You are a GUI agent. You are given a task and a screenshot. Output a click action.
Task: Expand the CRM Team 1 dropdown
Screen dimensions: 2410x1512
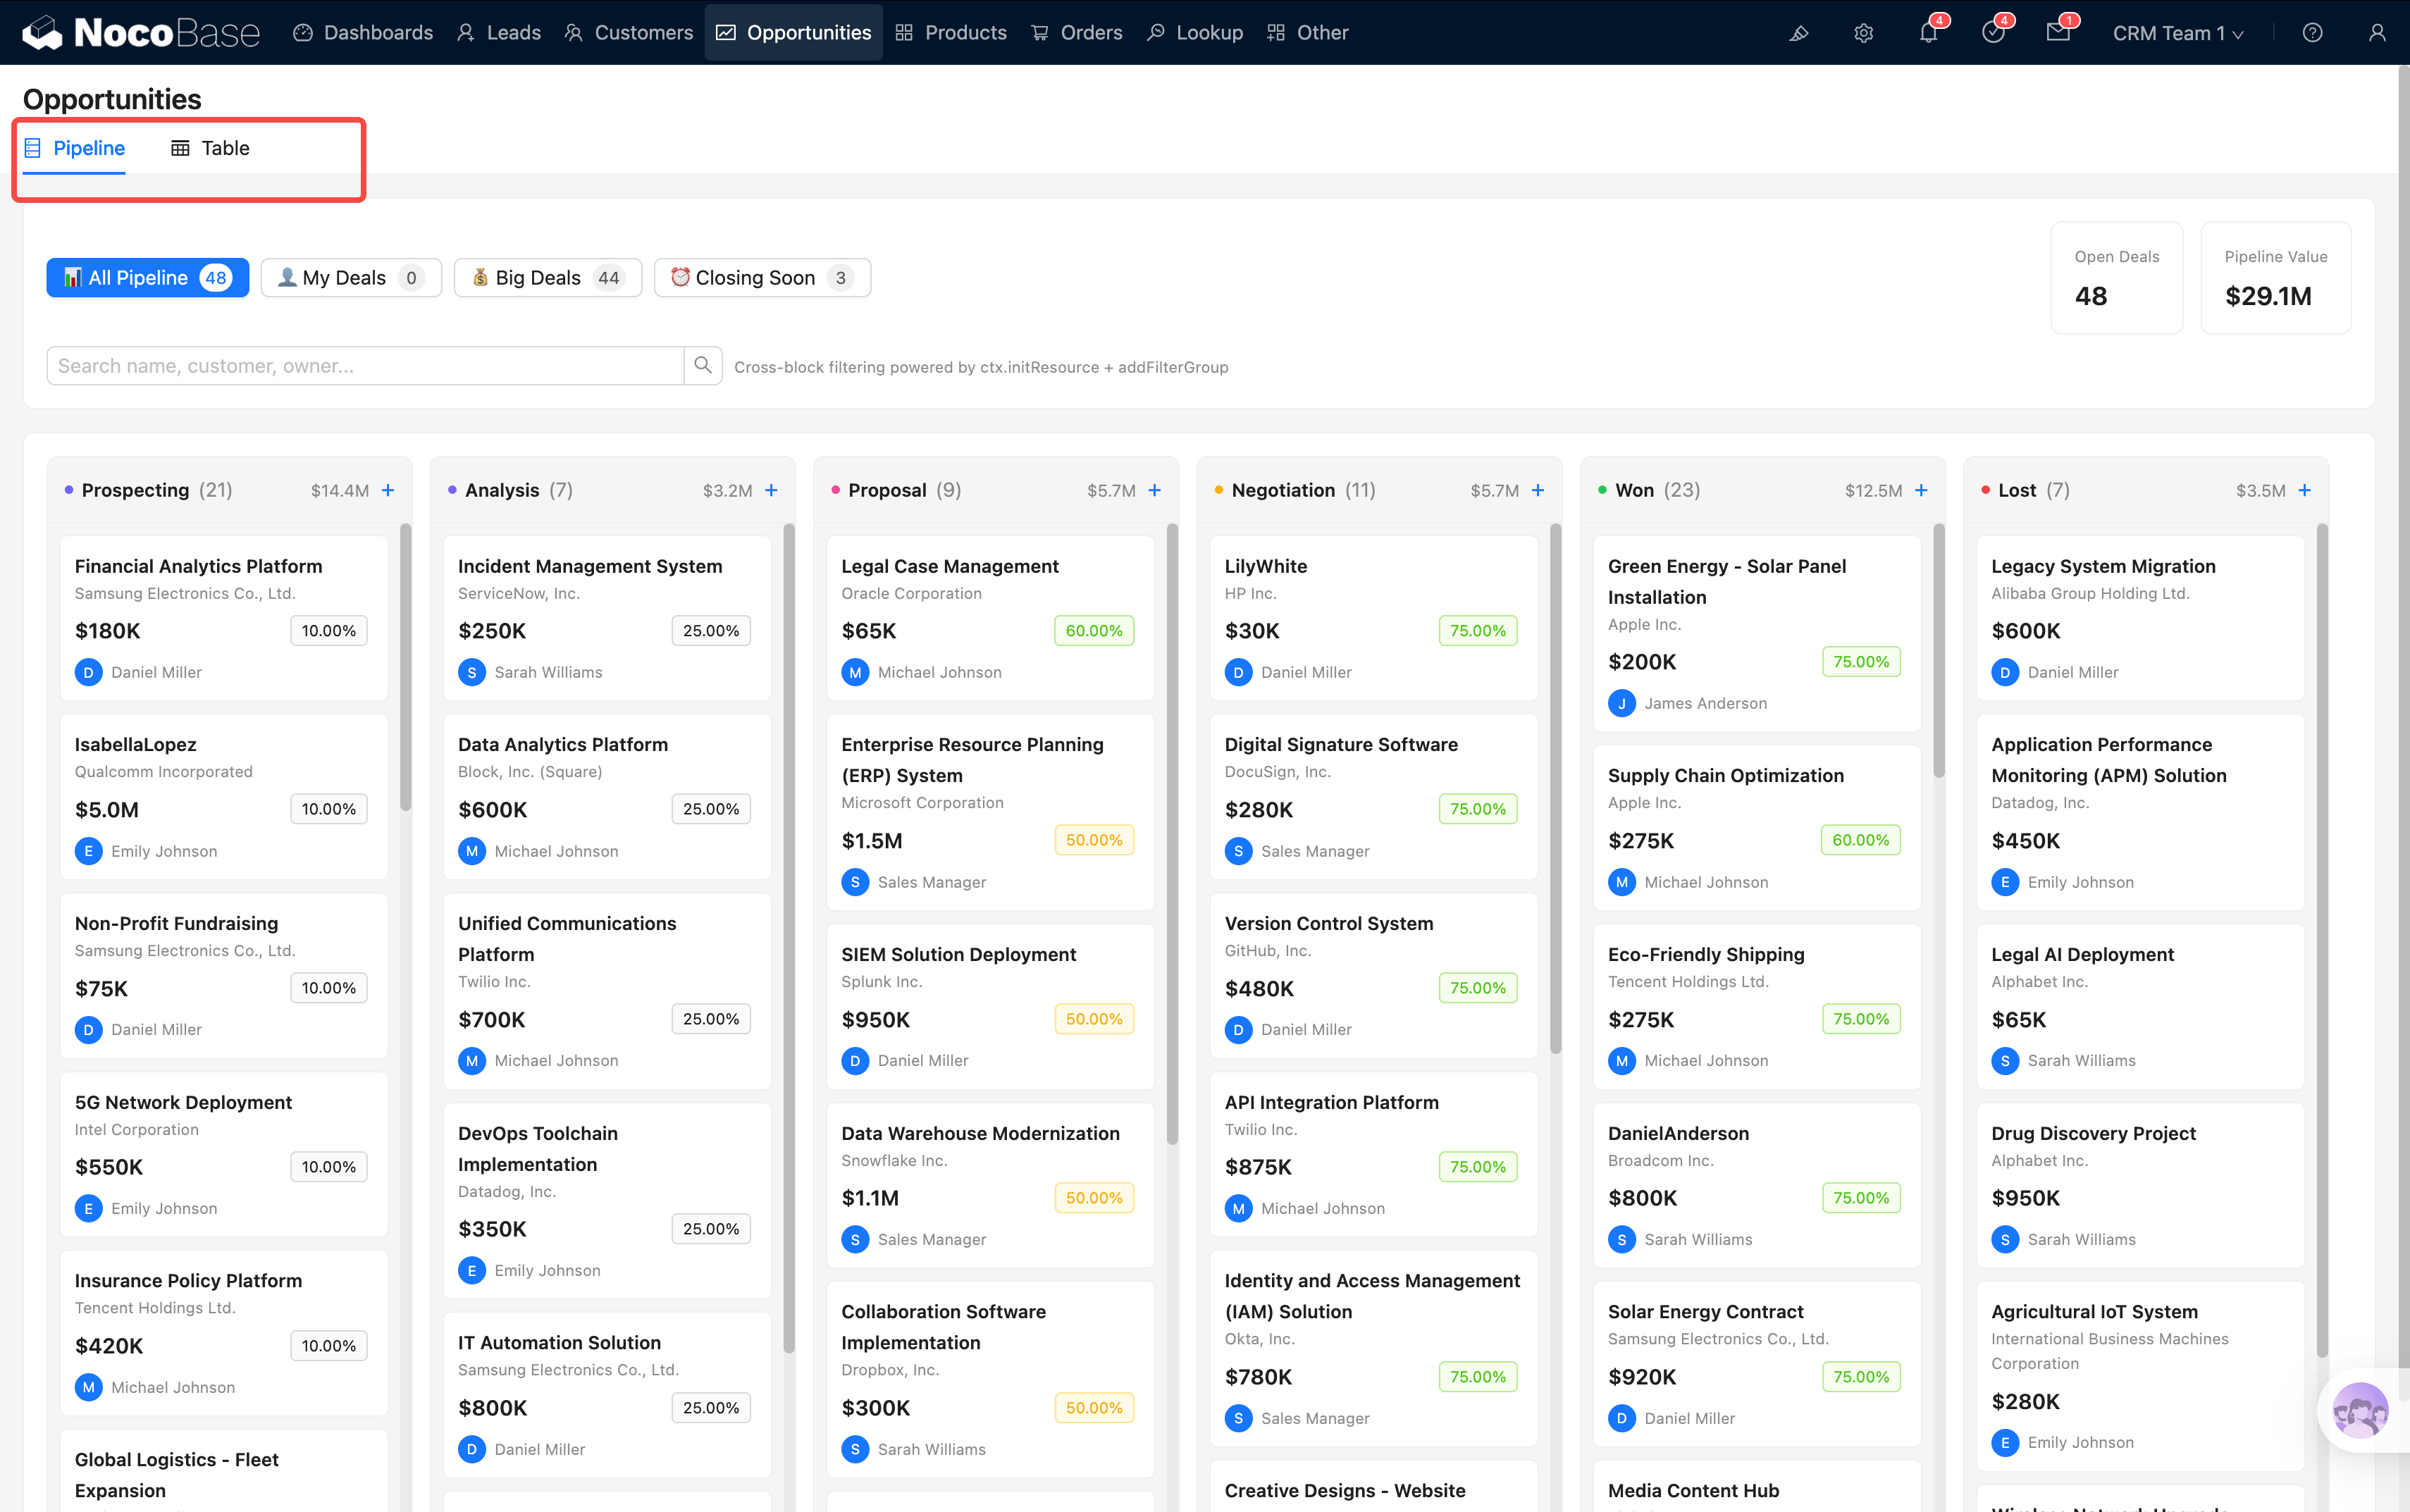click(2177, 33)
